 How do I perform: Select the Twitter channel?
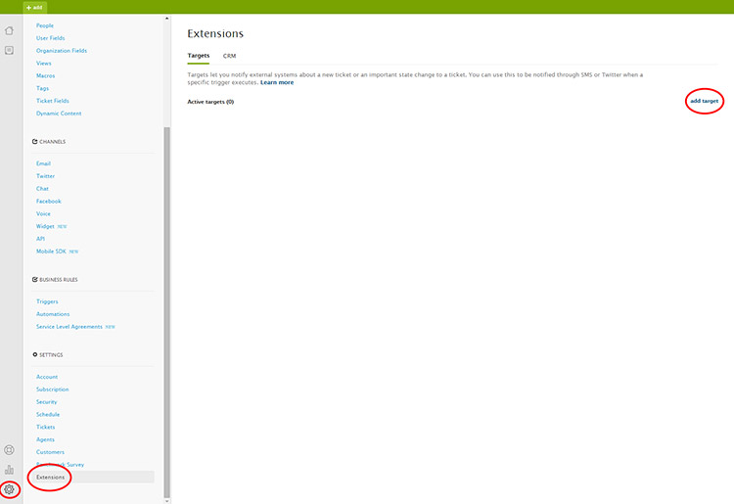pos(45,176)
